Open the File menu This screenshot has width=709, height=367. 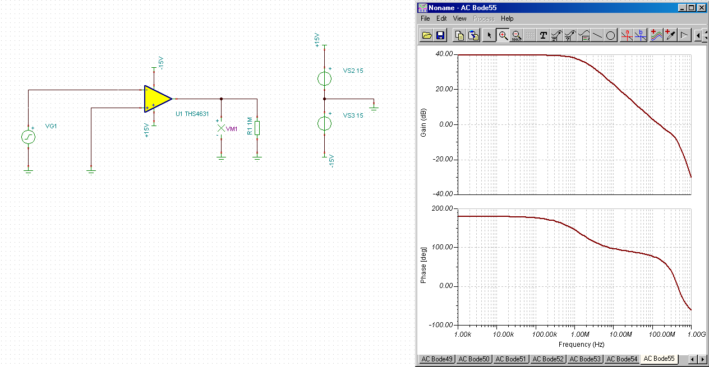coord(425,18)
